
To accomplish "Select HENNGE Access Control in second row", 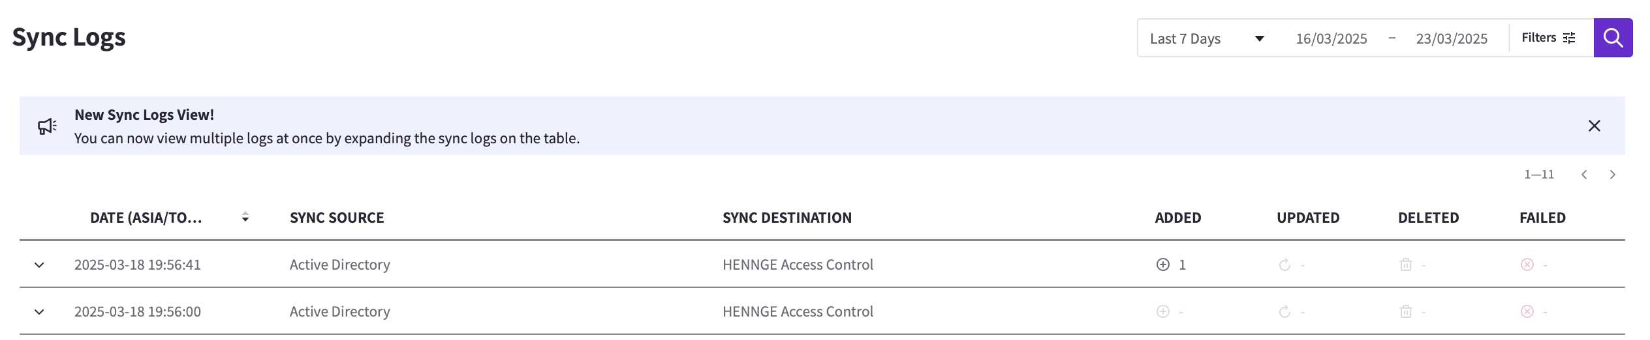I will [x=798, y=311].
